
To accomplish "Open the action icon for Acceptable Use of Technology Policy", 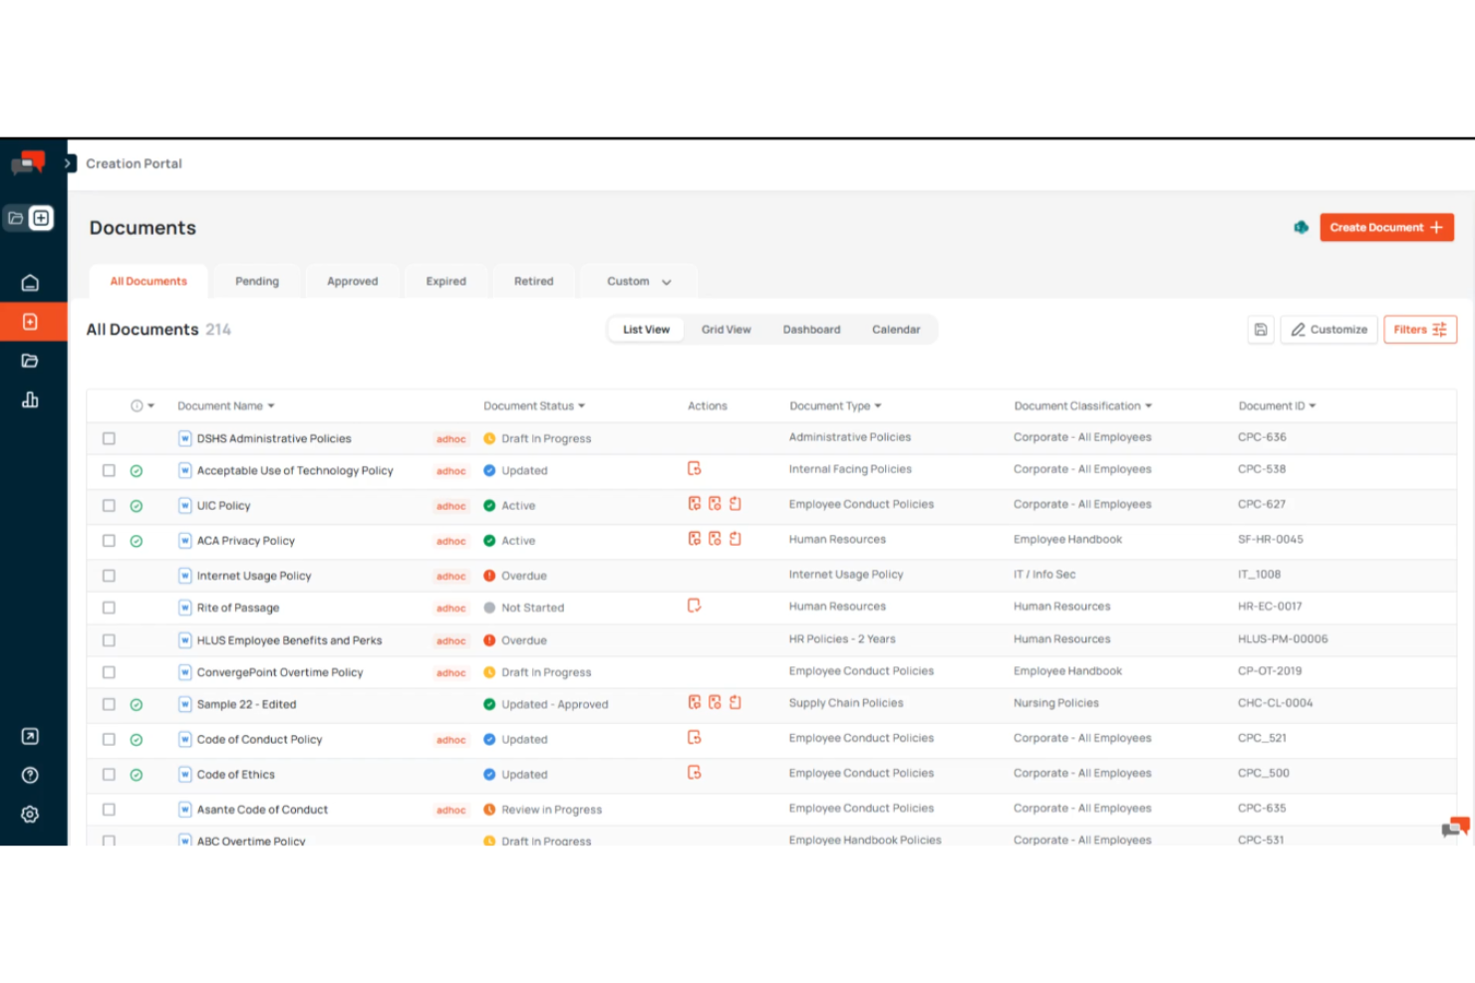I will [695, 468].
